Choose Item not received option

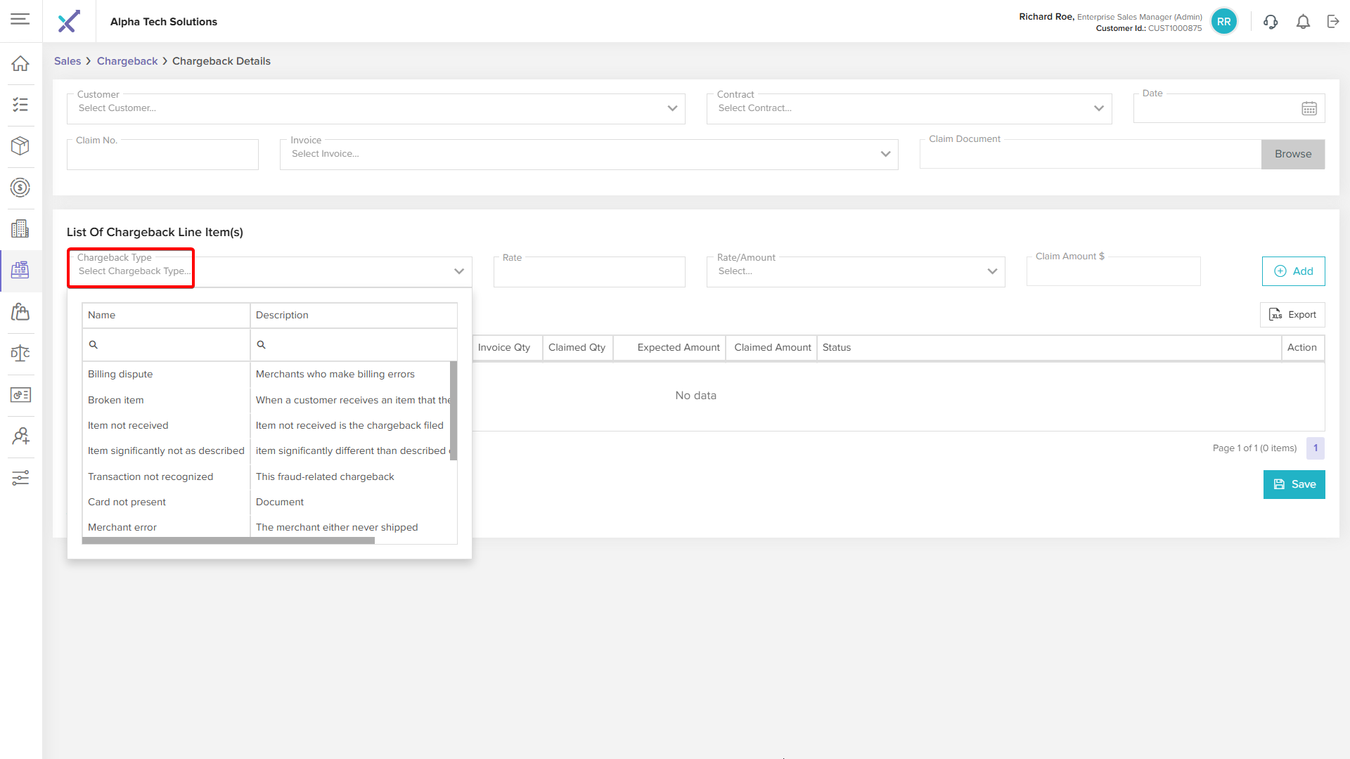(x=128, y=425)
